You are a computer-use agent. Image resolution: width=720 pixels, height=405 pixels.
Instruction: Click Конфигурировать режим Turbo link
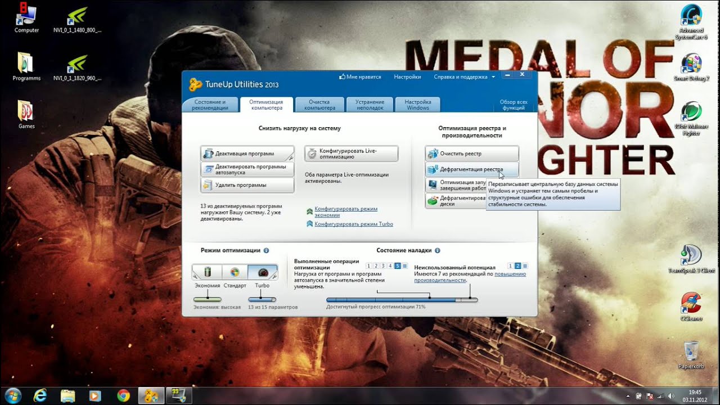point(354,224)
